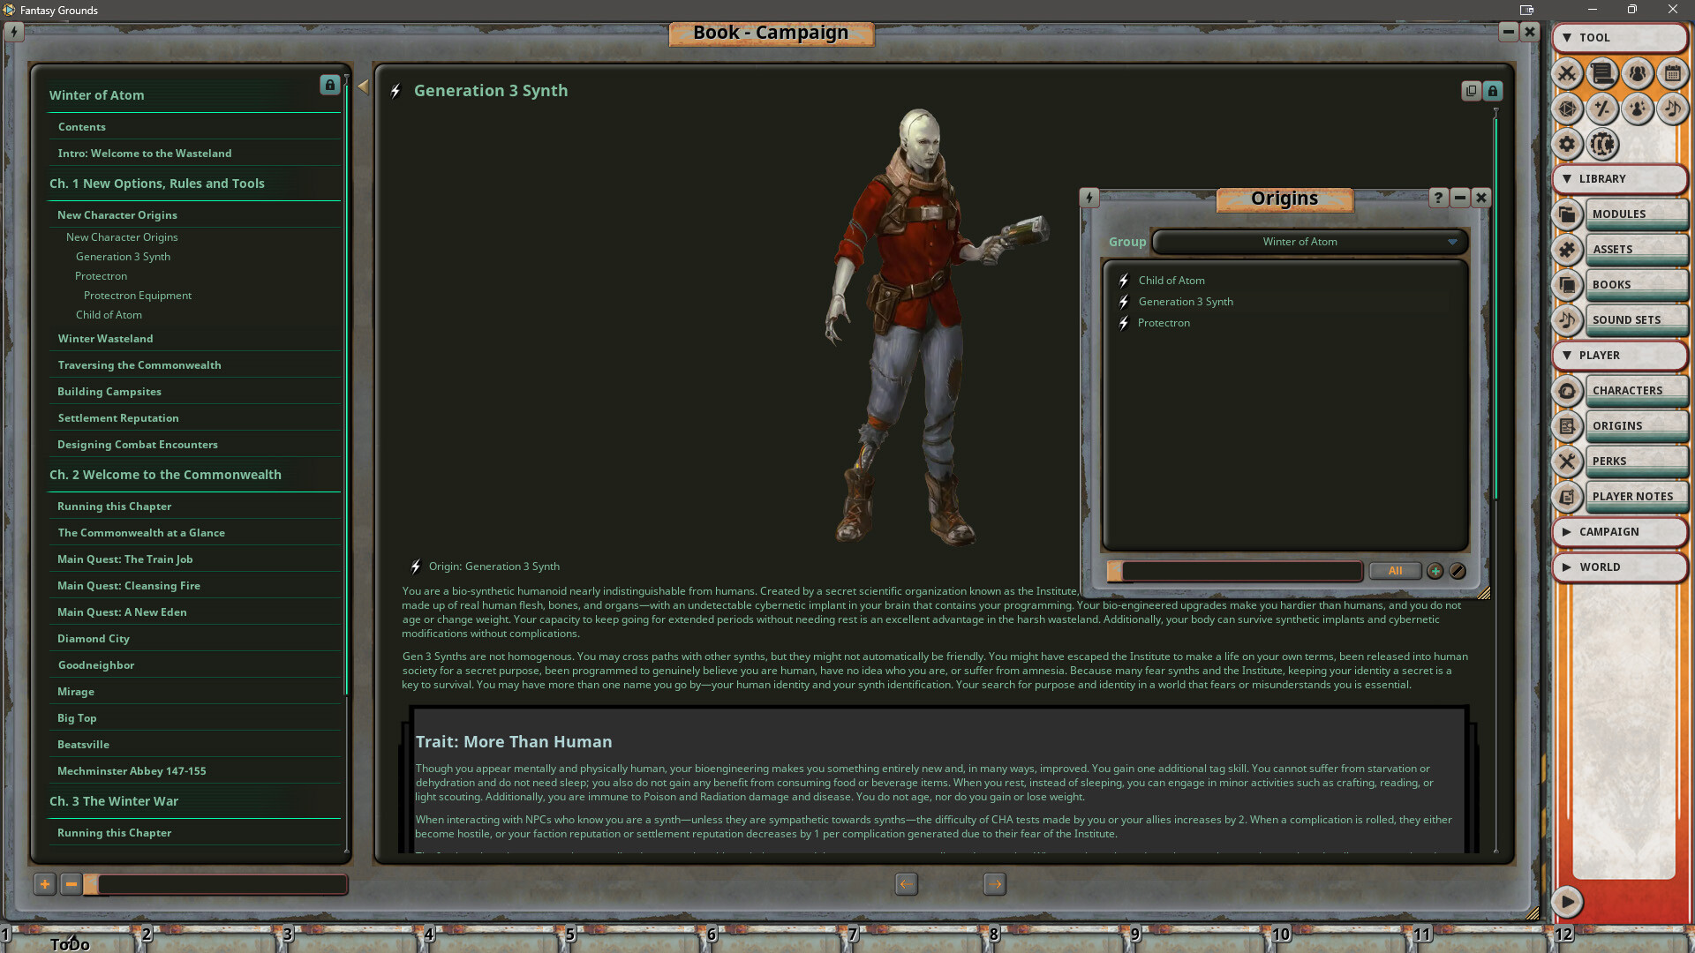This screenshot has height=953, width=1695.
Task: Open the Party Sheet people icon
Action: point(1638,74)
